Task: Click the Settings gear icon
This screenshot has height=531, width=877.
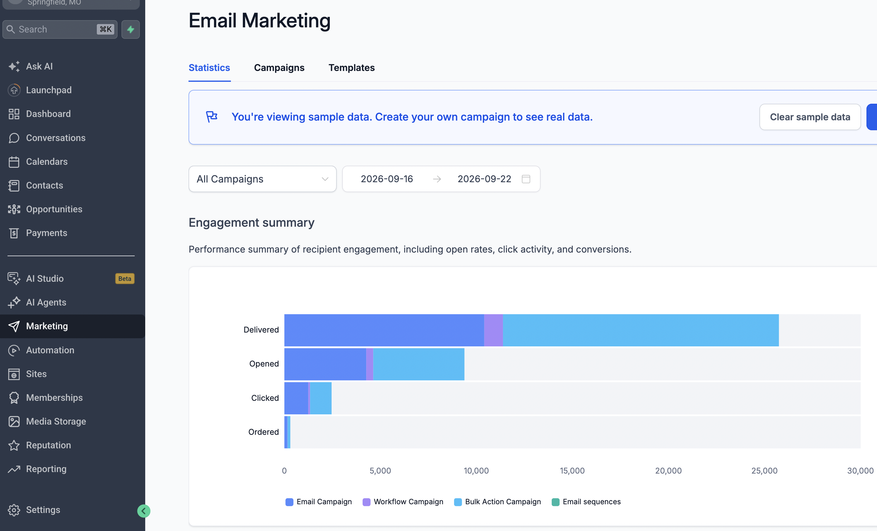Action: 14,510
